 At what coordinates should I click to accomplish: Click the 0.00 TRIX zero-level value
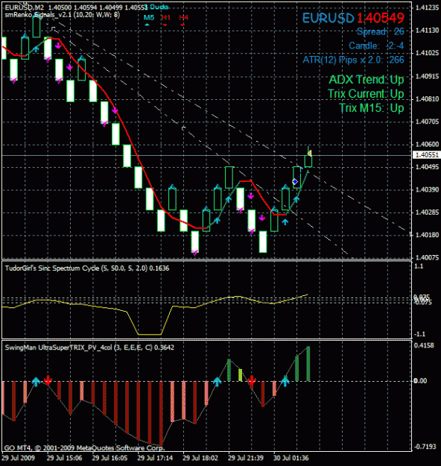tap(420, 381)
